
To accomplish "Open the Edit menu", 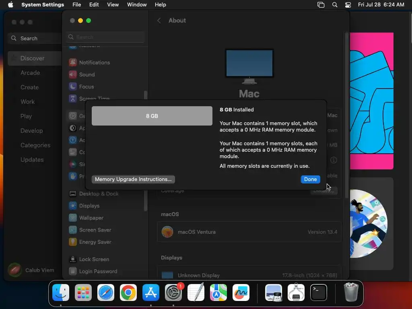I will point(94,5).
